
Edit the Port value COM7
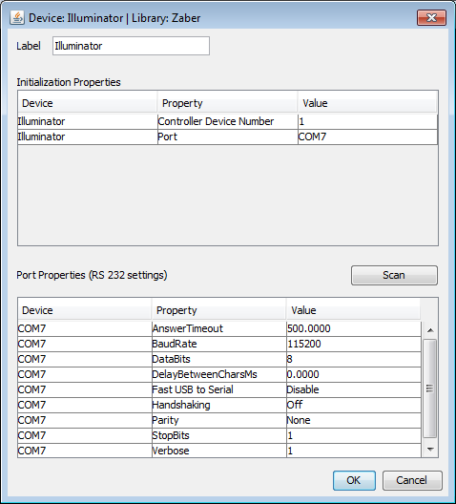(367, 136)
